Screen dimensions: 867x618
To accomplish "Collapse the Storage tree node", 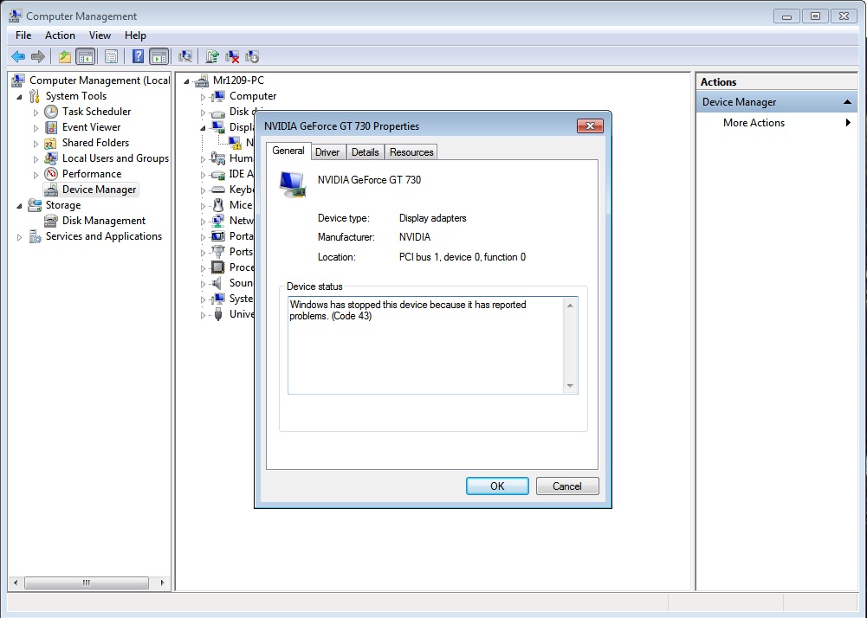I will (19, 206).
